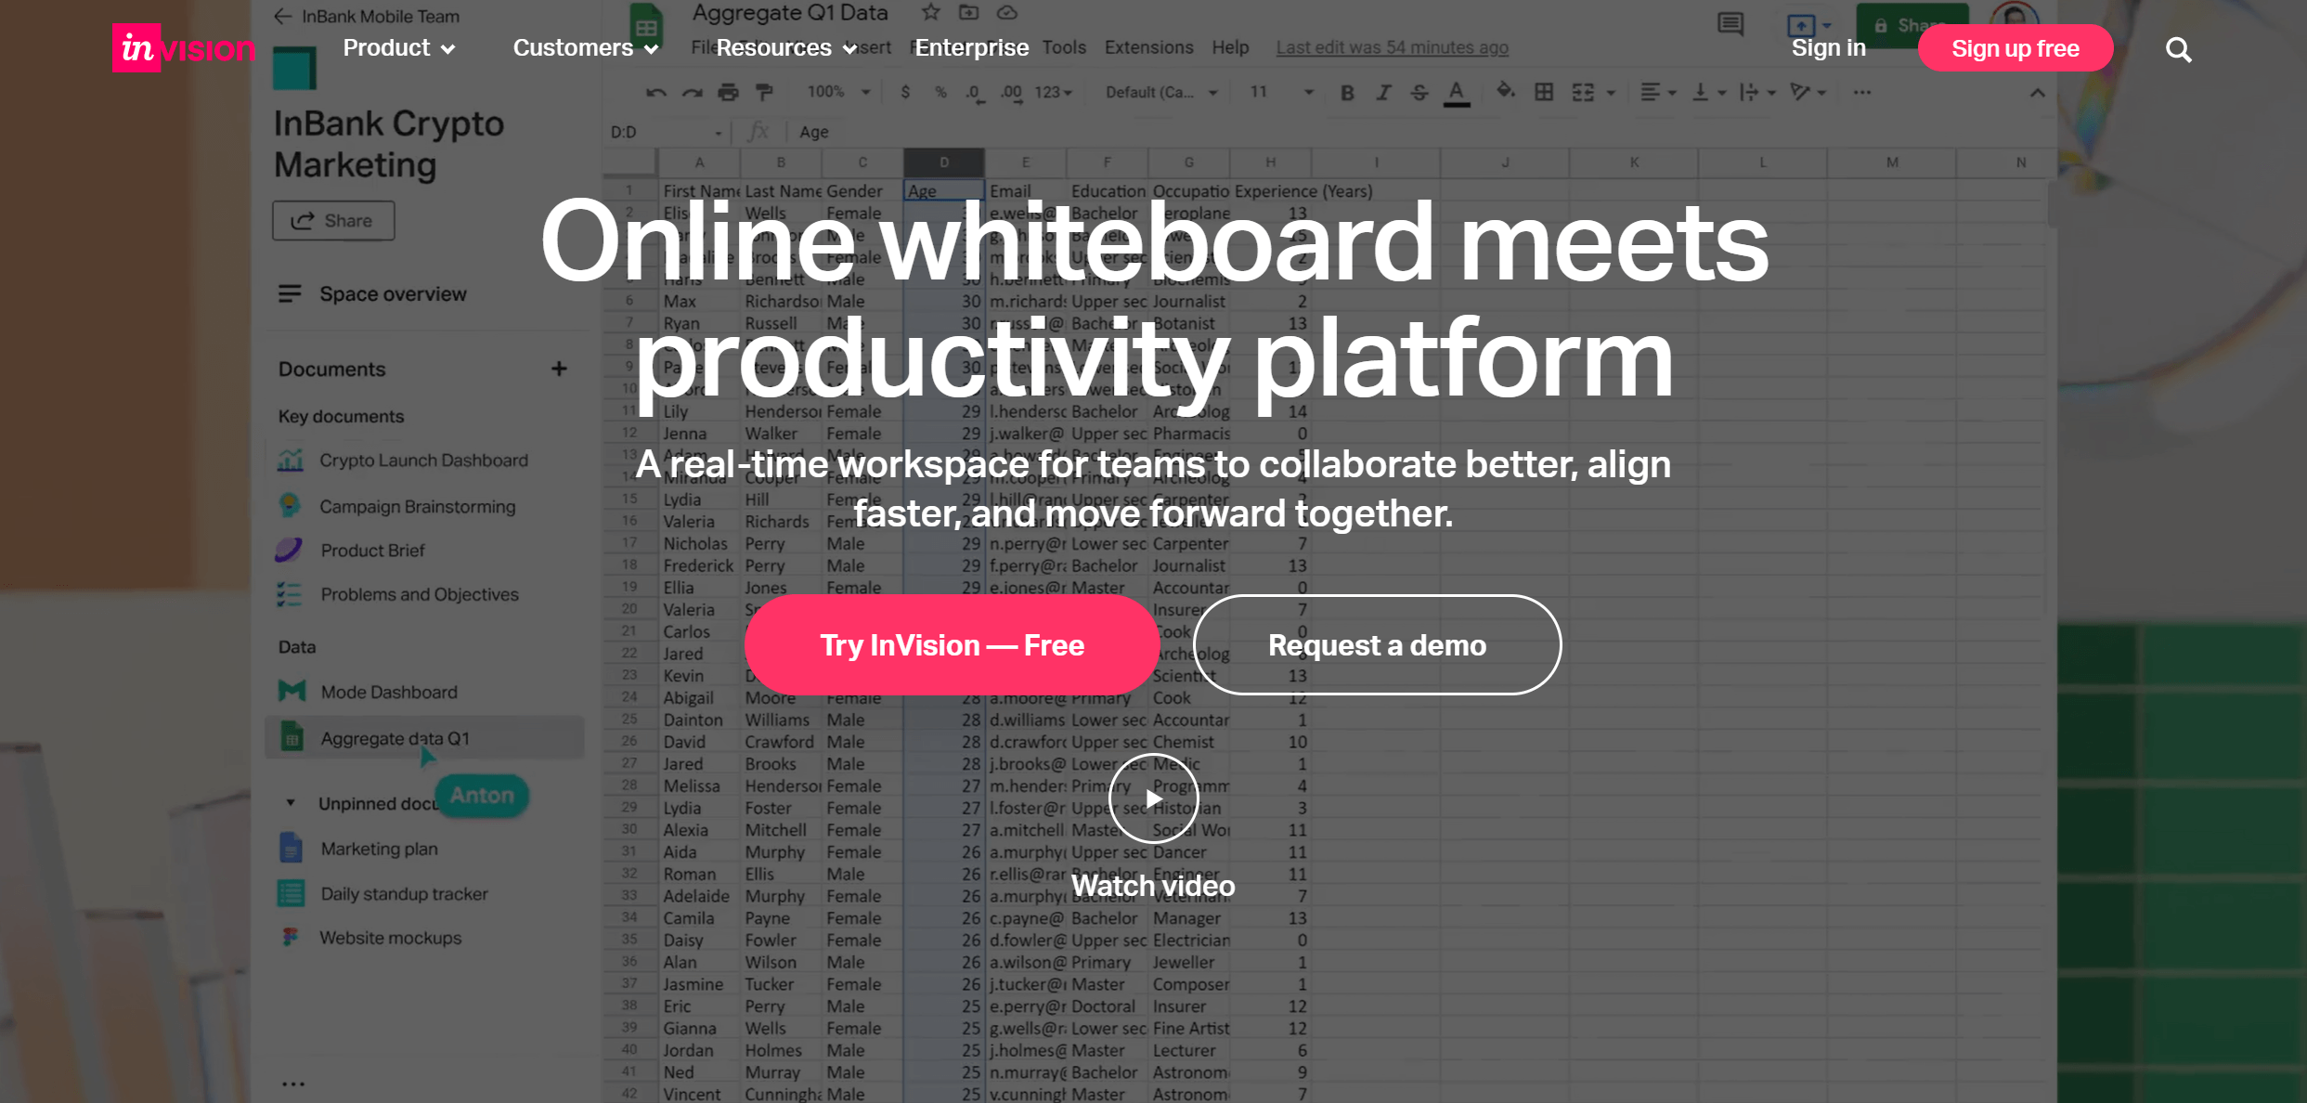The image size is (2307, 1103).
Task: Open the search magnifier icon
Action: point(2178,49)
